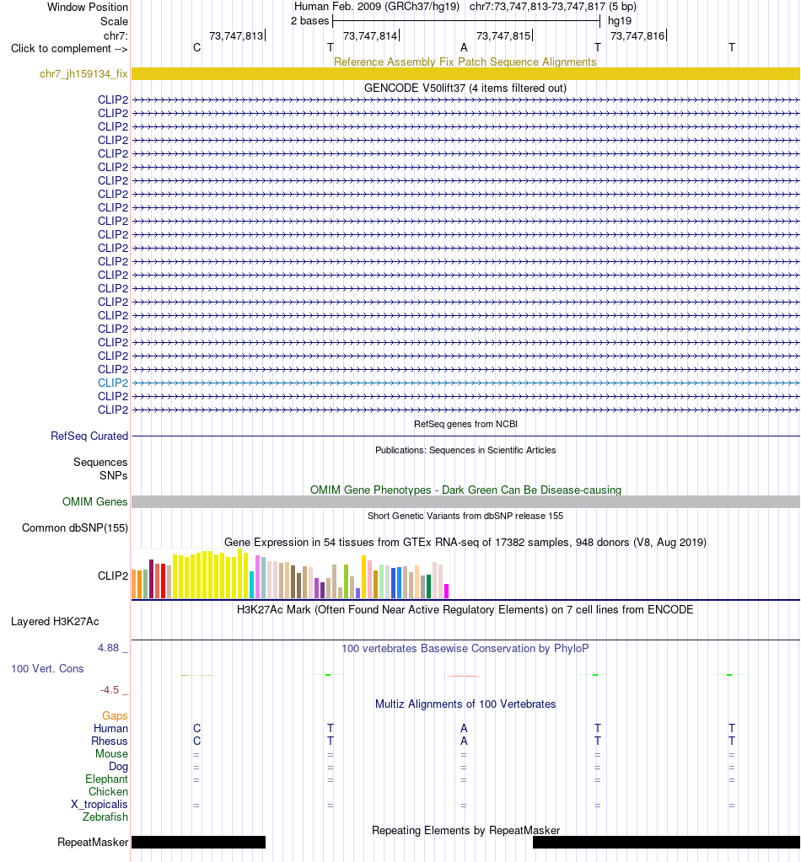This screenshot has width=801, height=862.
Task: Click base C in the Human alignment row
Action: click(x=197, y=728)
